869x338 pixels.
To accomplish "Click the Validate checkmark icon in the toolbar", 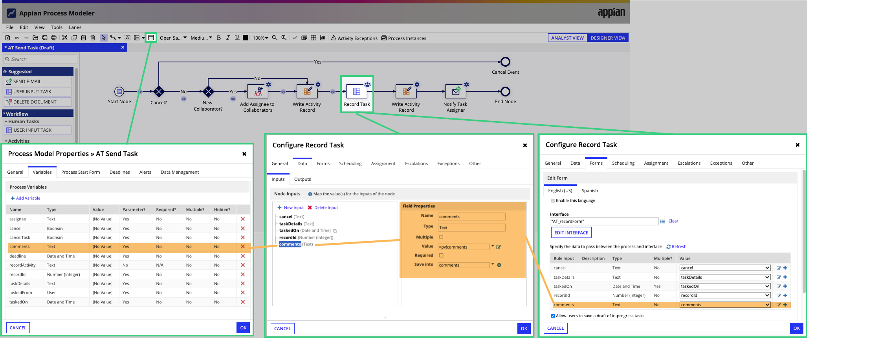I will pos(295,38).
